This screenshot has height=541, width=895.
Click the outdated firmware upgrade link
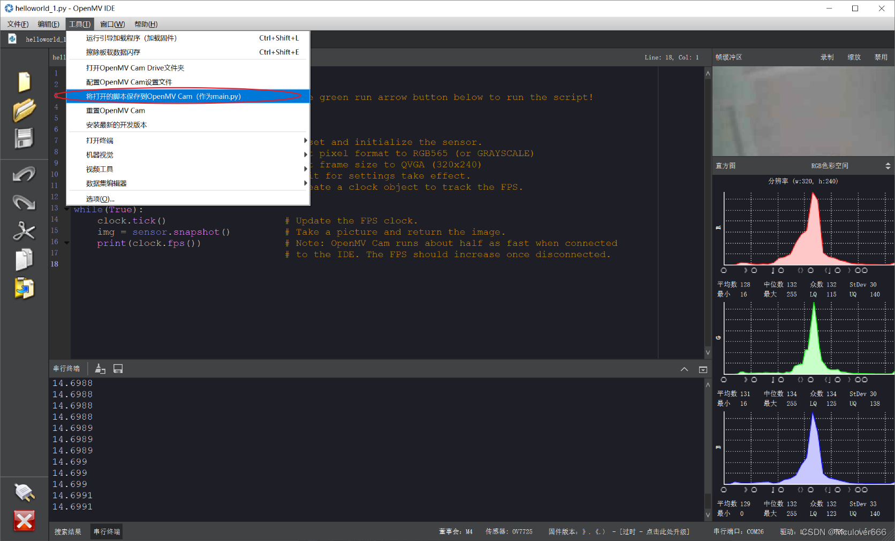tap(655, 531)
